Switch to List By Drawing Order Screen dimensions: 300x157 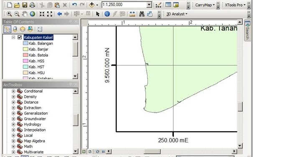[7, 29]
